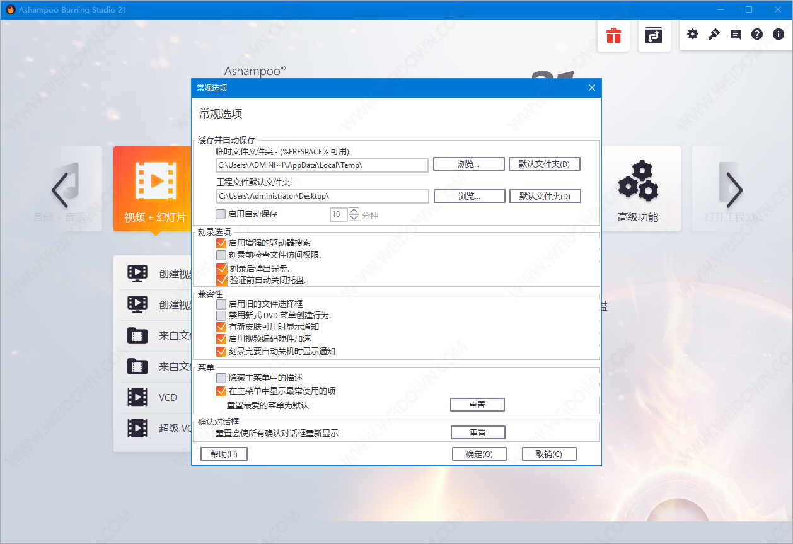
Task: Click the project default folder path field
Action: click(x=322, y=196)
